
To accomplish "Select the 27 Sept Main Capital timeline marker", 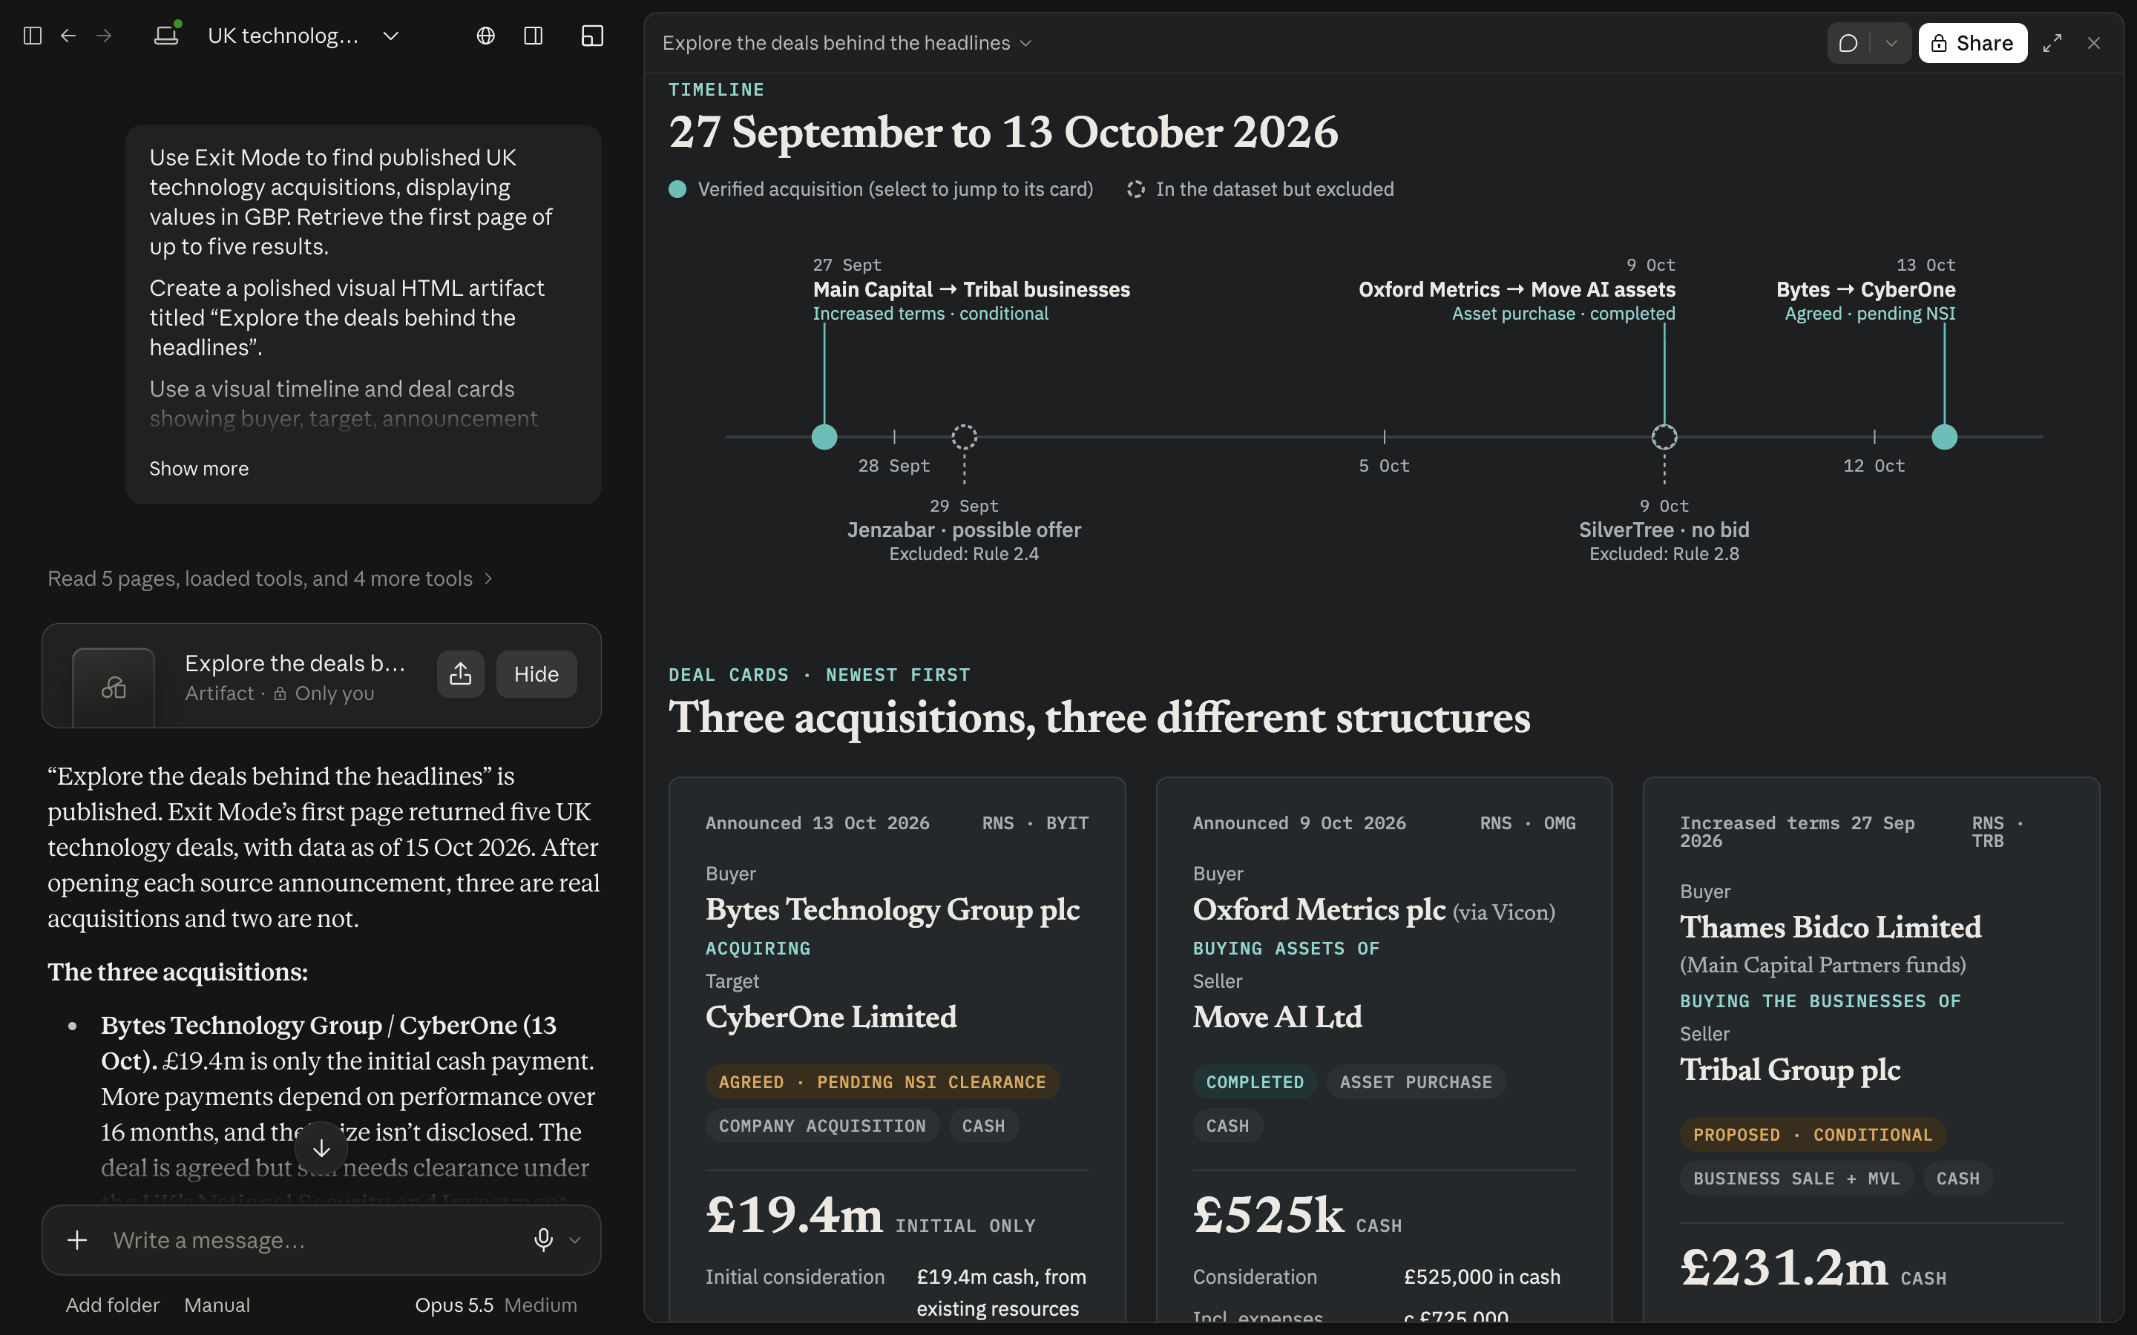I will 824,437.
